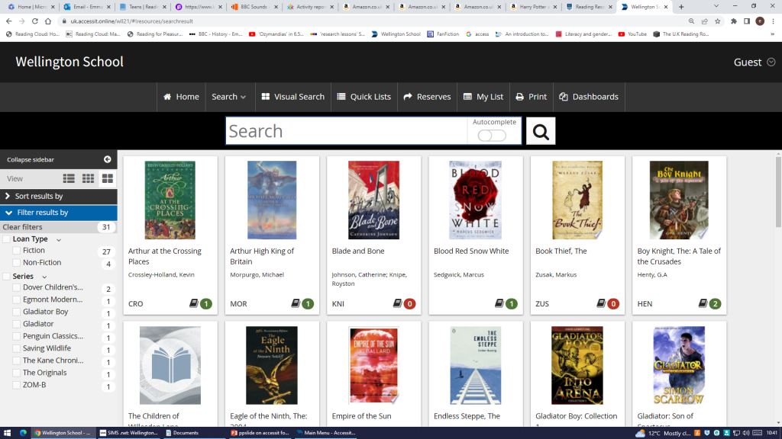
Task: Open Chrome menu three dots
Action: [773, 21]
